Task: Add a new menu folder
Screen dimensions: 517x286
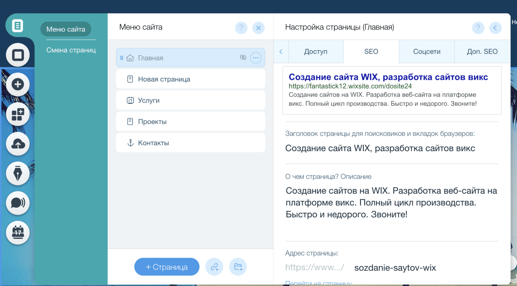Action: point(238,267)
